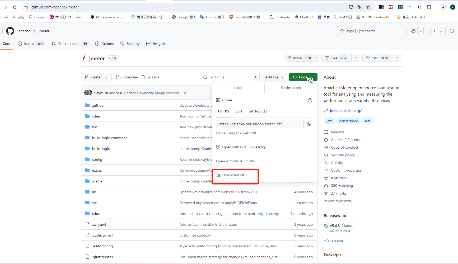Expand the Add file dropdown

coord(274,77)
